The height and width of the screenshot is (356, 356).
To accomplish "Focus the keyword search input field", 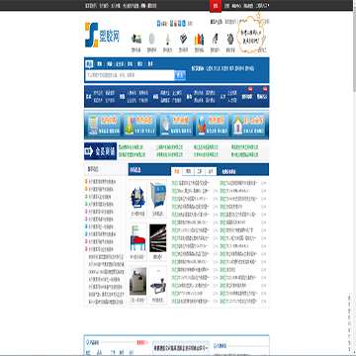I will coord(130,75).
